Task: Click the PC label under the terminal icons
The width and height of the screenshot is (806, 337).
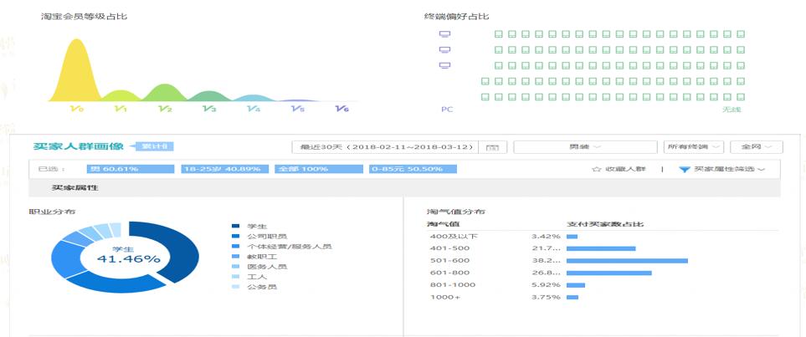Action: point(447,110)
